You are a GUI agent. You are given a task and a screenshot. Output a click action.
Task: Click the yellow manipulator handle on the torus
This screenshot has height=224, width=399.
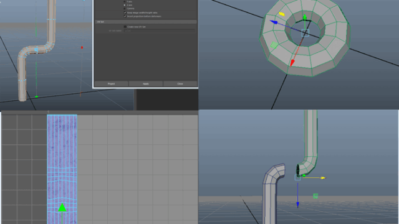coord(282,14)
